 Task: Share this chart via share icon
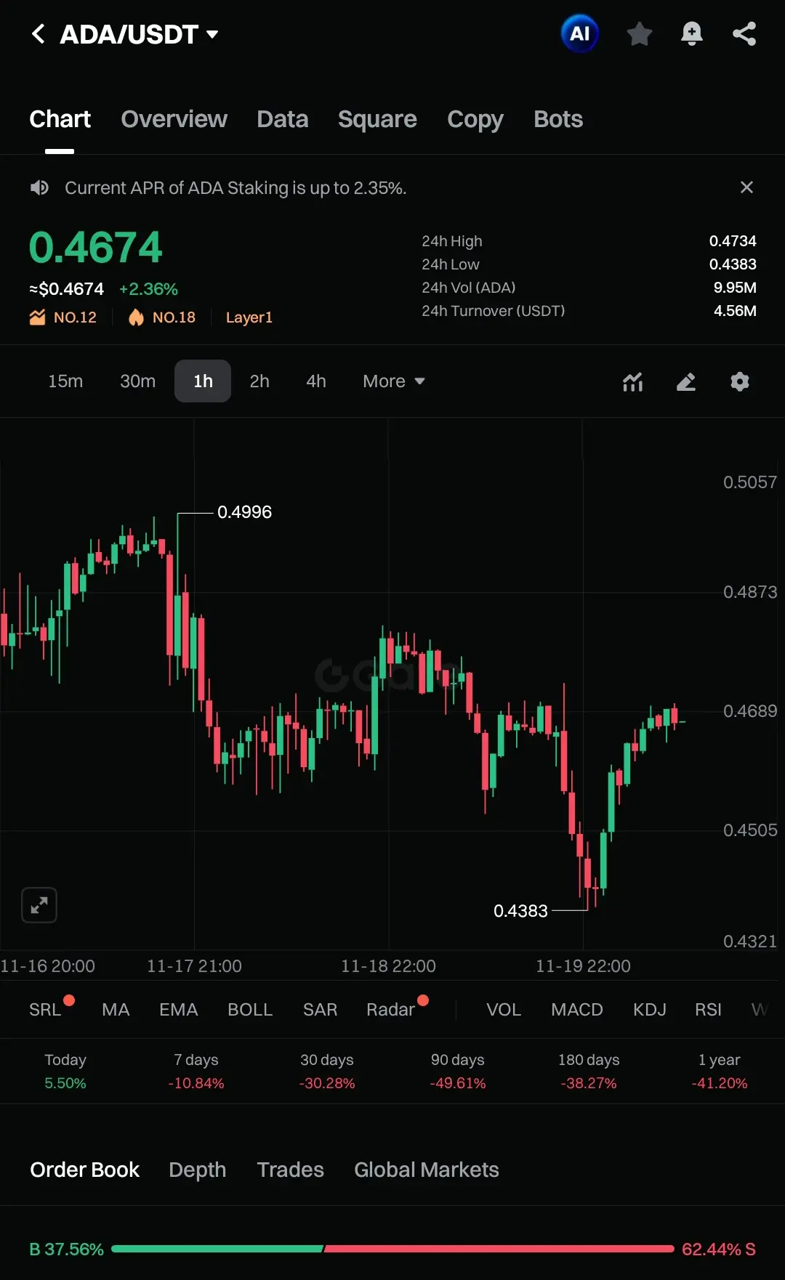(x=744, y=33)
